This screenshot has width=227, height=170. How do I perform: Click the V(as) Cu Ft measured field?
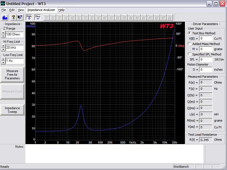point(206,127)
